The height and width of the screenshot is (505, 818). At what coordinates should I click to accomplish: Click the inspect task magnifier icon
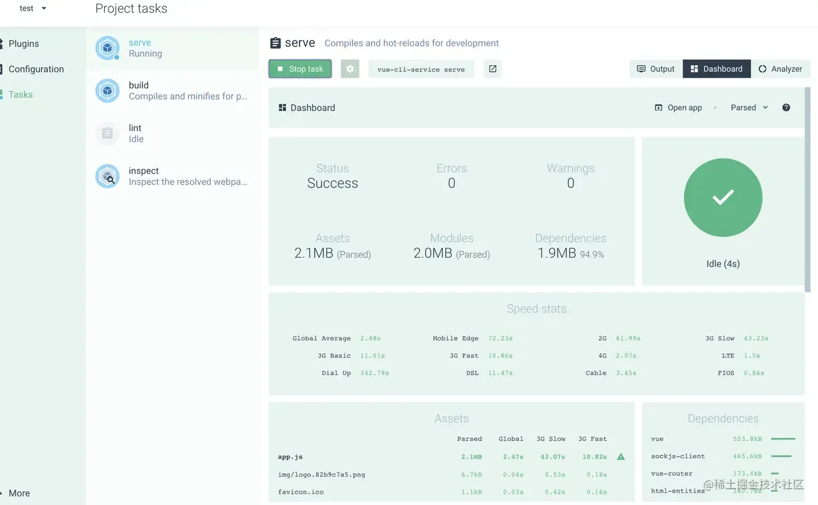107,176
